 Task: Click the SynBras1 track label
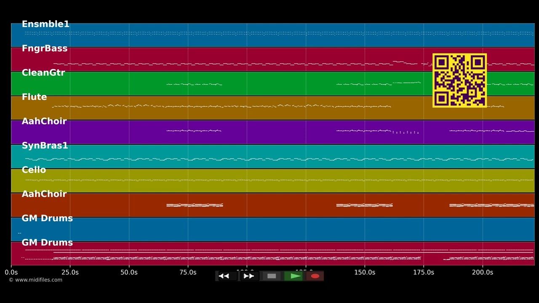click(x=45, y=145)
